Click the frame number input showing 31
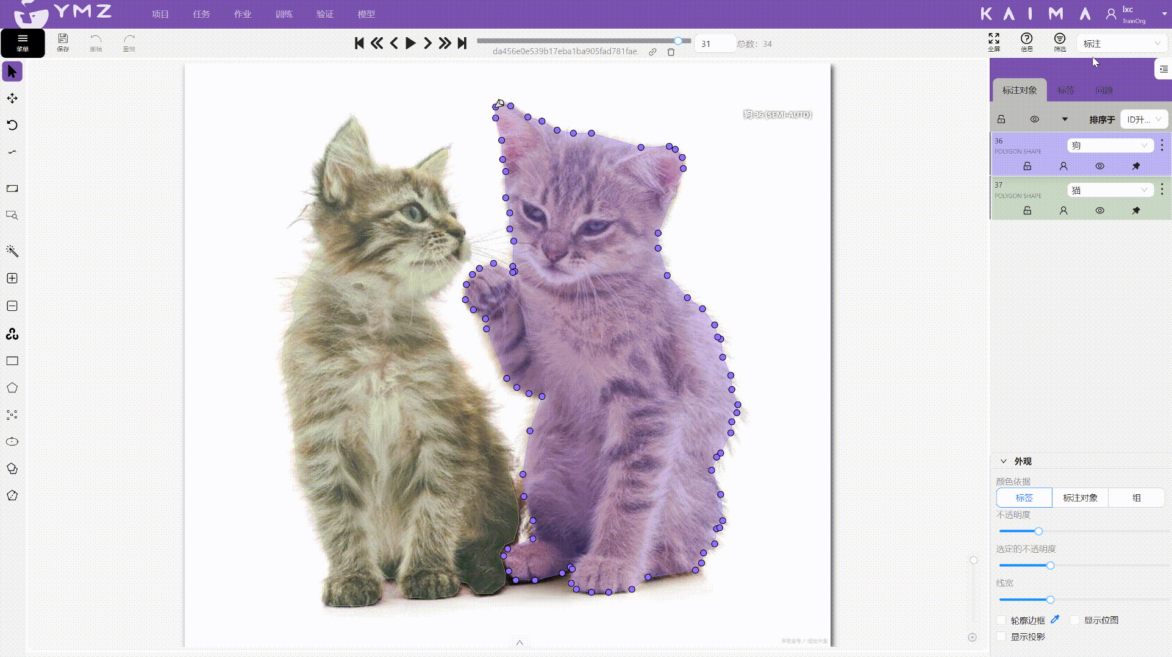The image size is (1172, 657). point(713,44)
